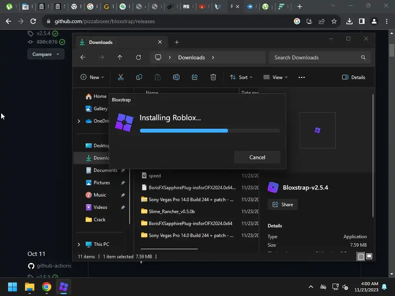Open the 880c076 commit link
The image size is (395, 296).
47,42
